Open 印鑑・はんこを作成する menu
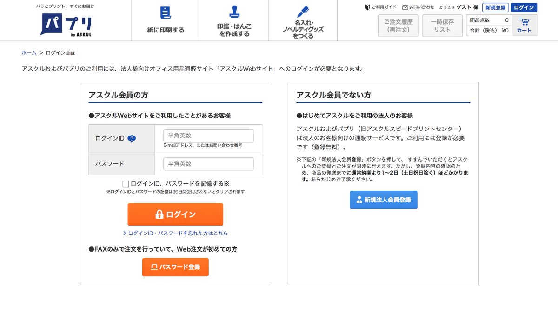Viewport: 558px width, 324px height. [x=234, y=20]
